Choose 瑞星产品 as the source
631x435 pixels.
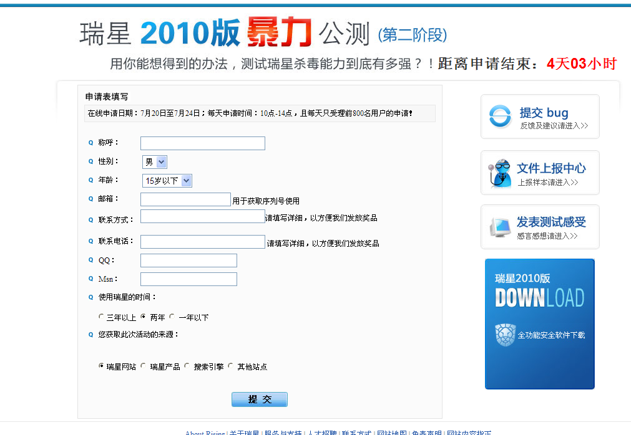tap(144, 366)
